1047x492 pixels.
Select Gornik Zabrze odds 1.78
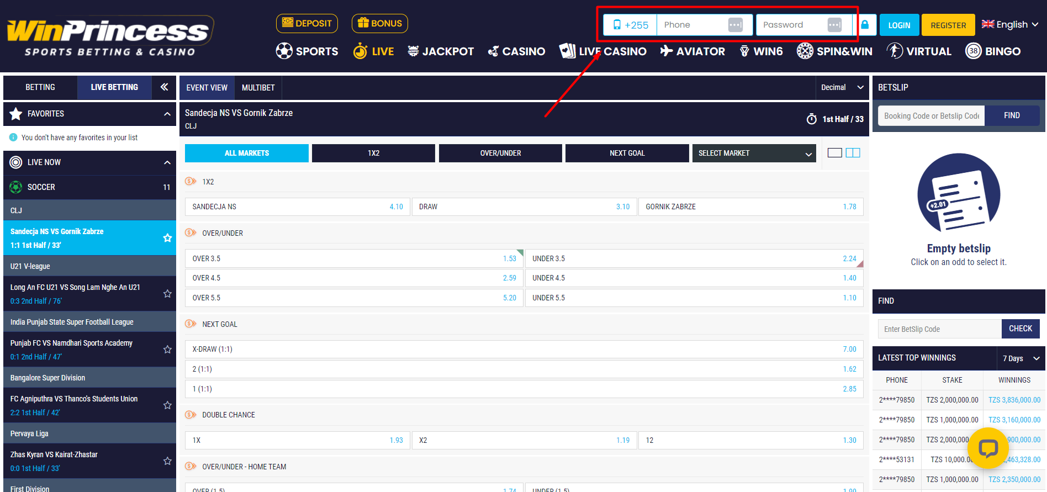click(751, 207)
